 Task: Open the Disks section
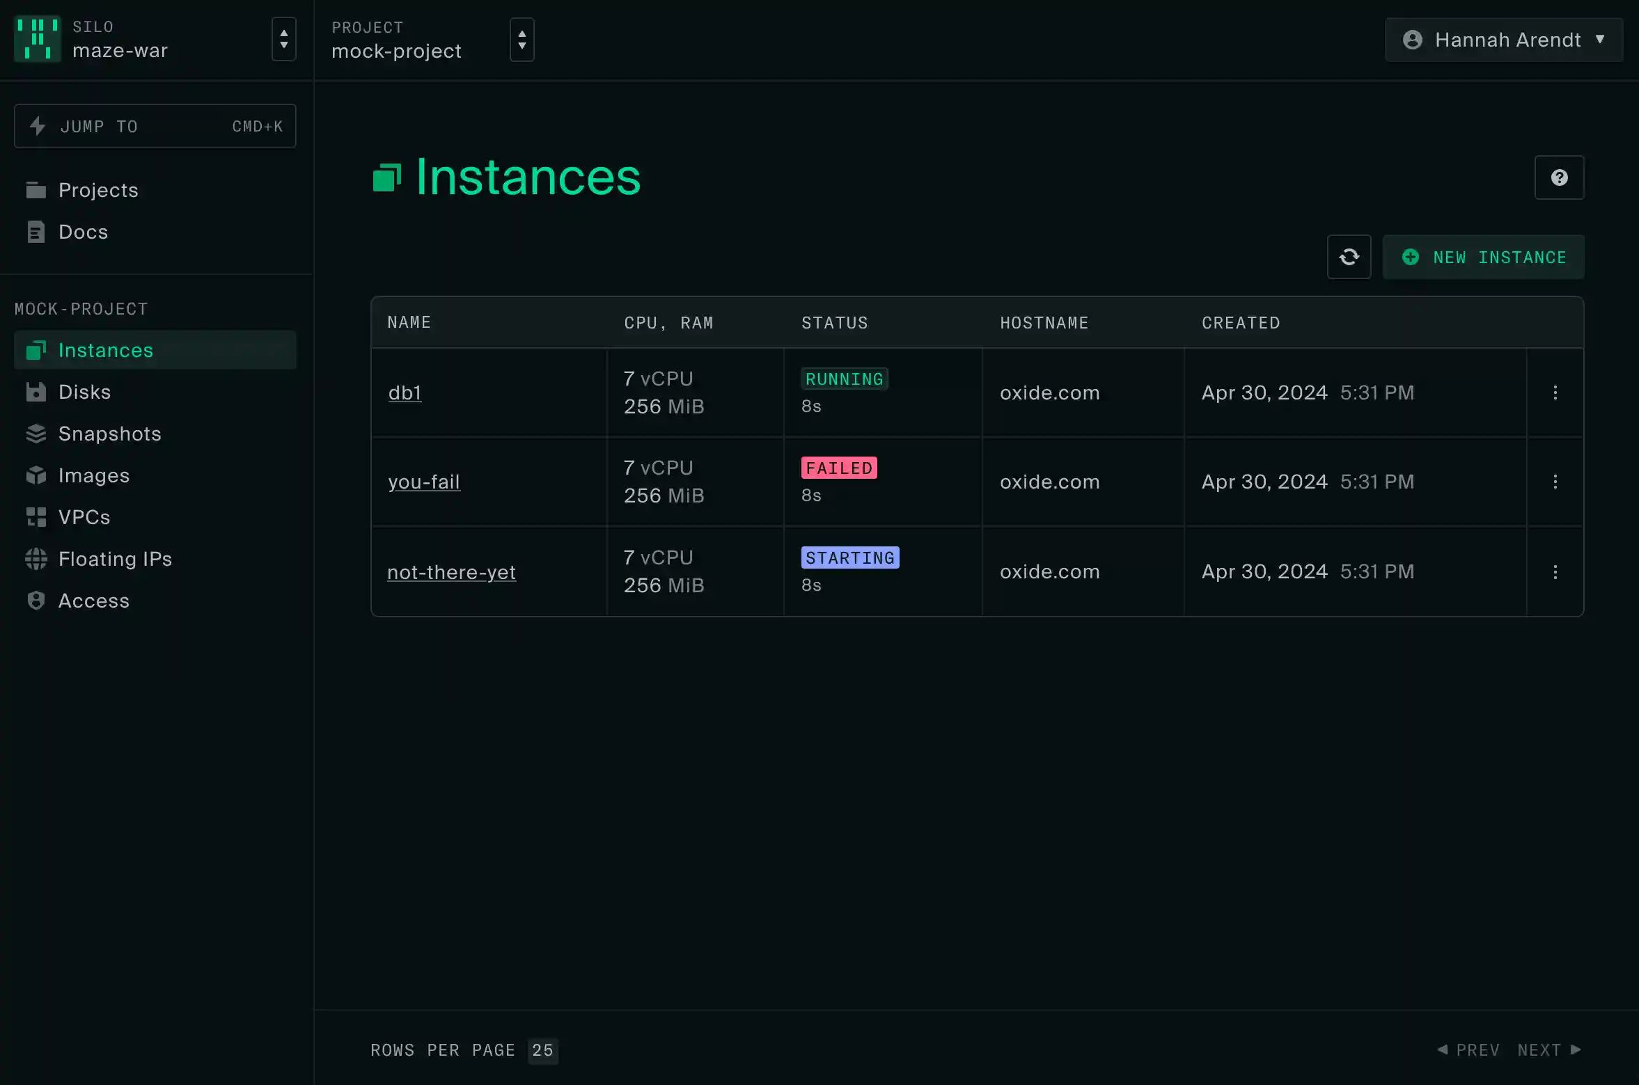coord(84,391)
